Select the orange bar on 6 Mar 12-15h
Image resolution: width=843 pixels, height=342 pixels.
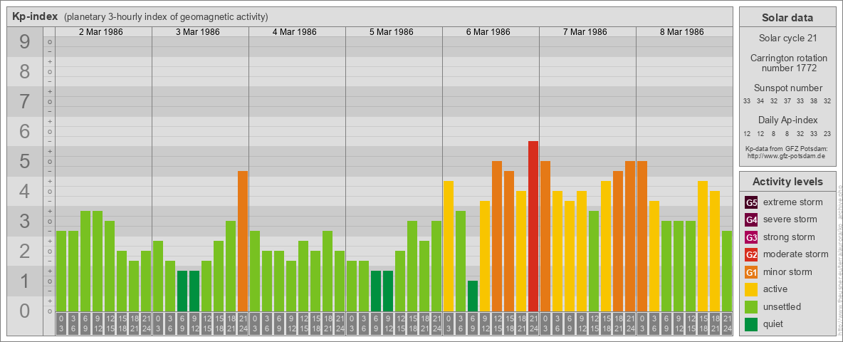point(497,236)
